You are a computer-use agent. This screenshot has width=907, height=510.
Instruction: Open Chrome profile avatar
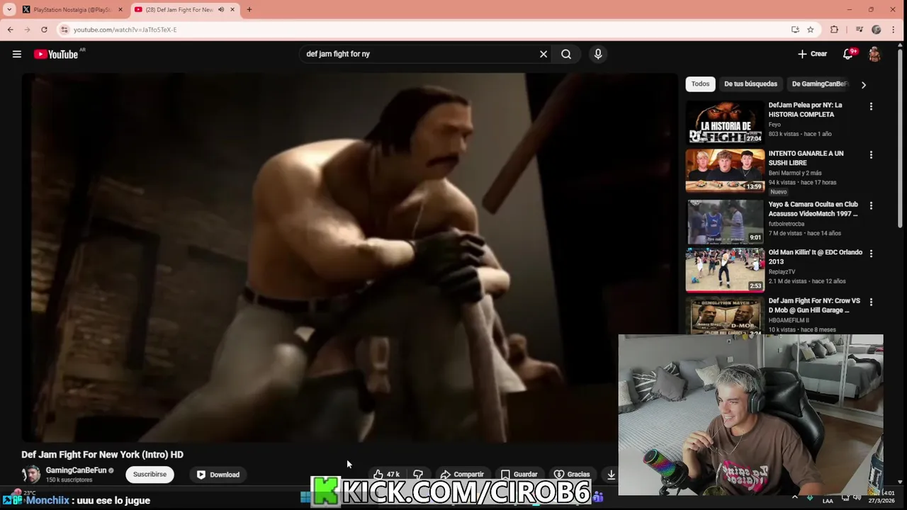coord(877,30)
